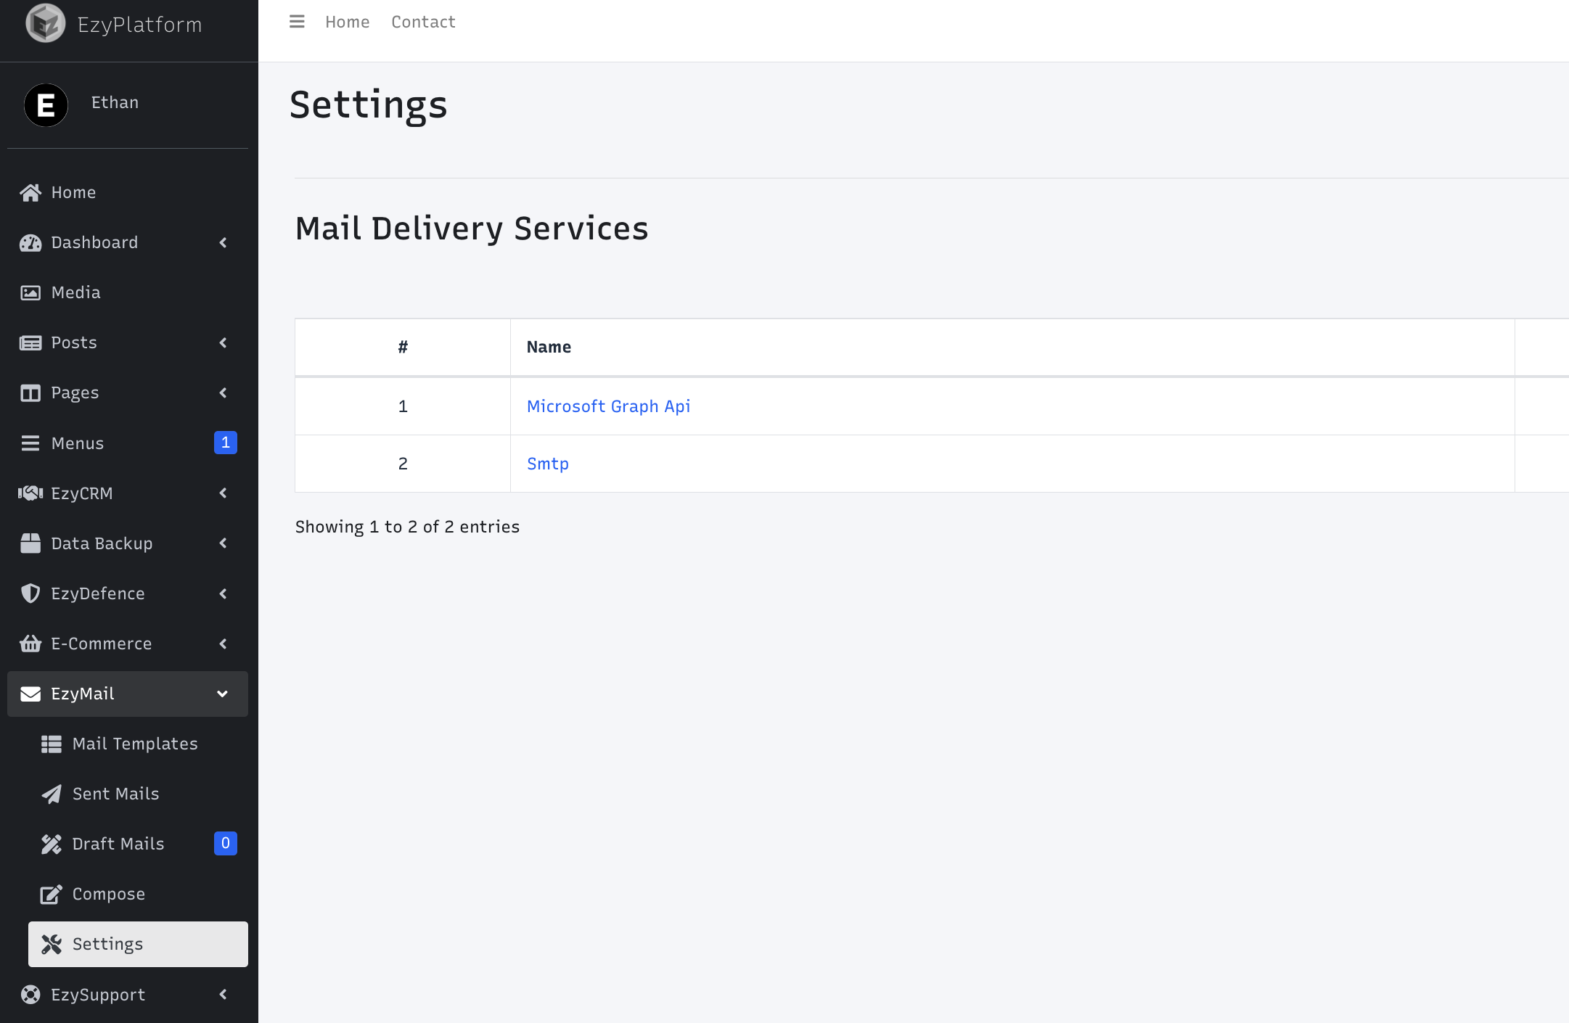Expand the EzyDefence menu arrow

tap(223, 593)
